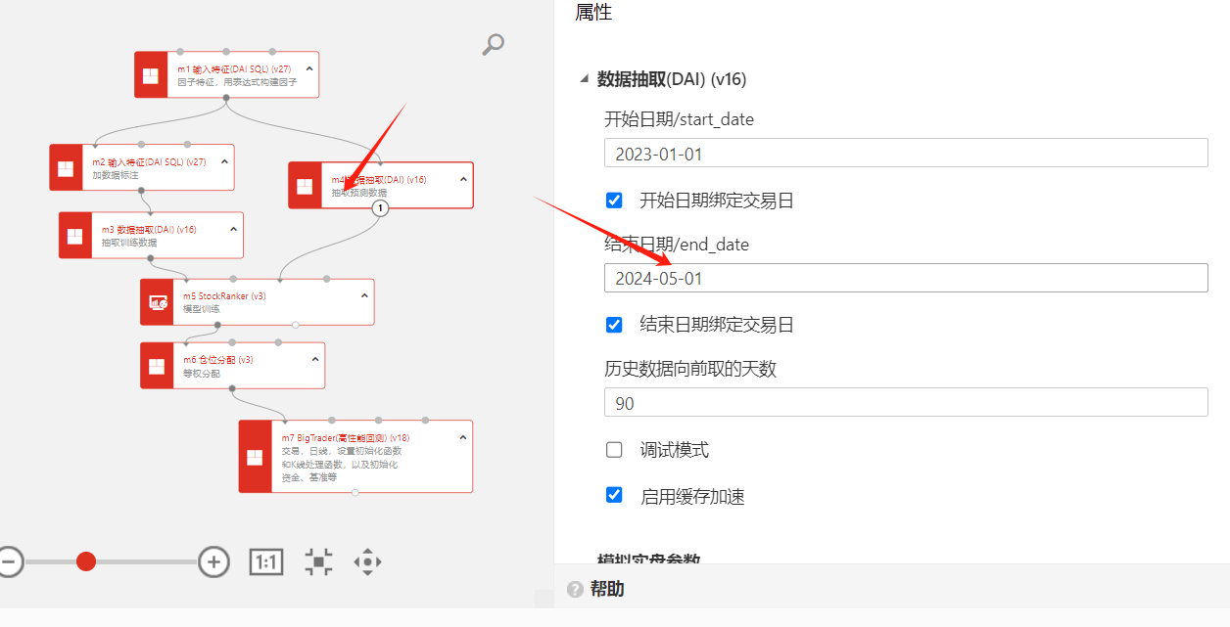Select the m5 StockRanker node icon
The height and width of the screenshot is (627, 1230).
(x=158, y=302)
